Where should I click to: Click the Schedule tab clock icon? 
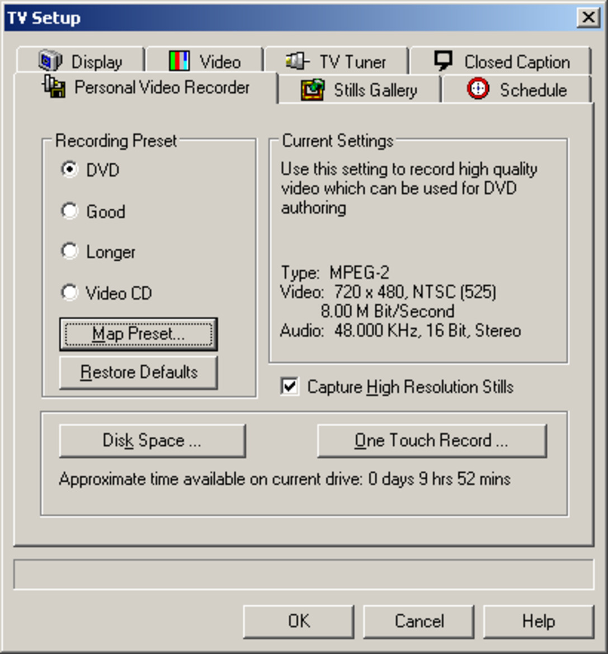point(478,88)
